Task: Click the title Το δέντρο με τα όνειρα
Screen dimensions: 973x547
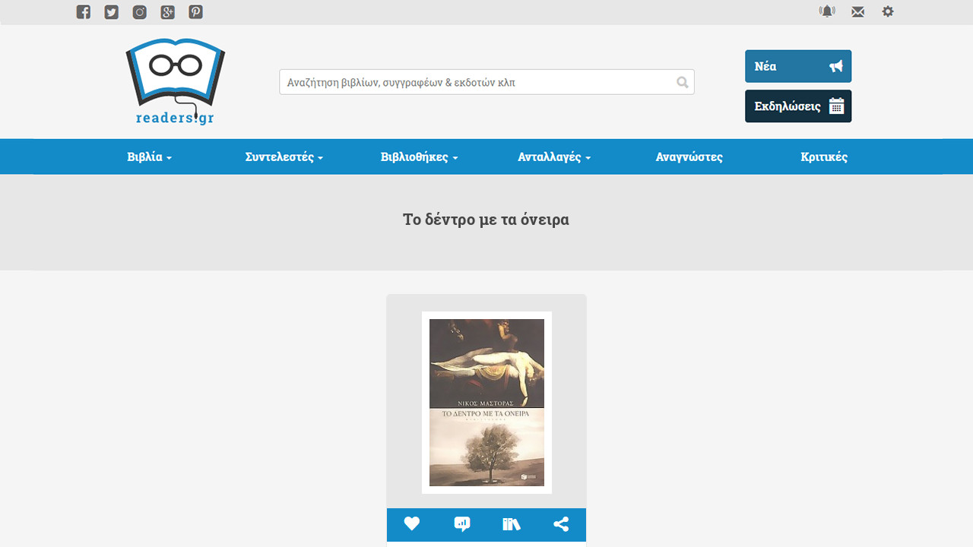Action: 486,220
